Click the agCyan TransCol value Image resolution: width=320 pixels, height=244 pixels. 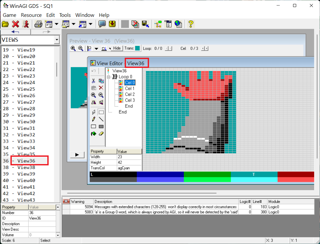coord(129,168)
